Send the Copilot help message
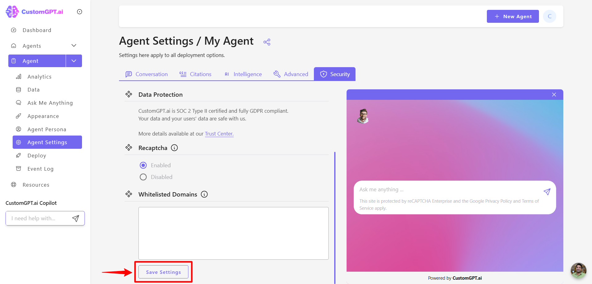The height and width of the screenshot is (284, 592). tap(76, 218)
